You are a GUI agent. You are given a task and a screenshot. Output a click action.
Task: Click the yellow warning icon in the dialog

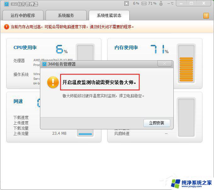click(x=53, y=82)
